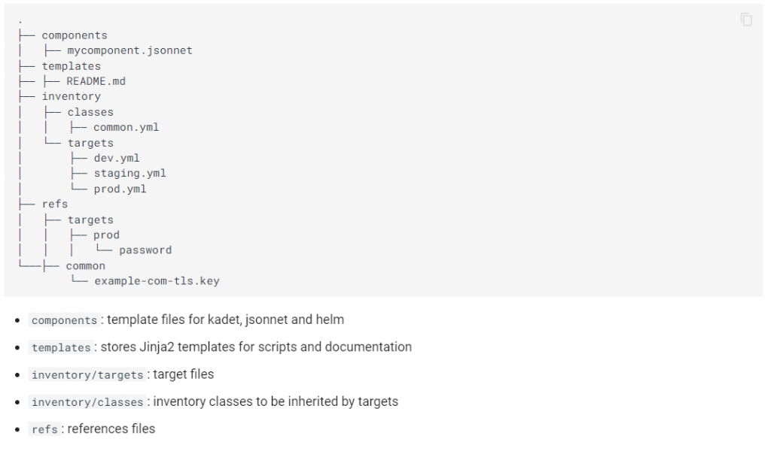771x454 pixels.
Task: Click inventory/classes code label in bullet list
Action: (87, 402)
